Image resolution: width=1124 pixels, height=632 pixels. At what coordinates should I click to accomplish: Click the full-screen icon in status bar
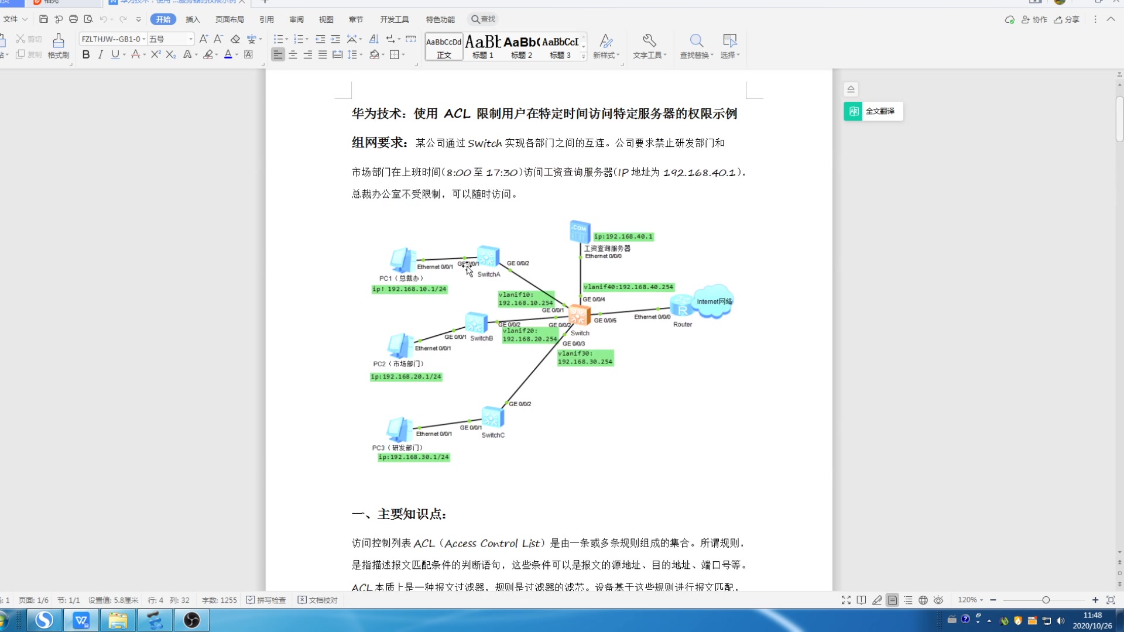pos(846,600)
